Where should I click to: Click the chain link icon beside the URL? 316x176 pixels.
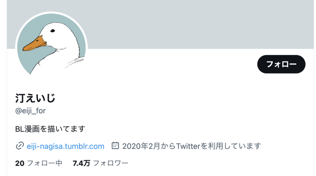[20, 146]
